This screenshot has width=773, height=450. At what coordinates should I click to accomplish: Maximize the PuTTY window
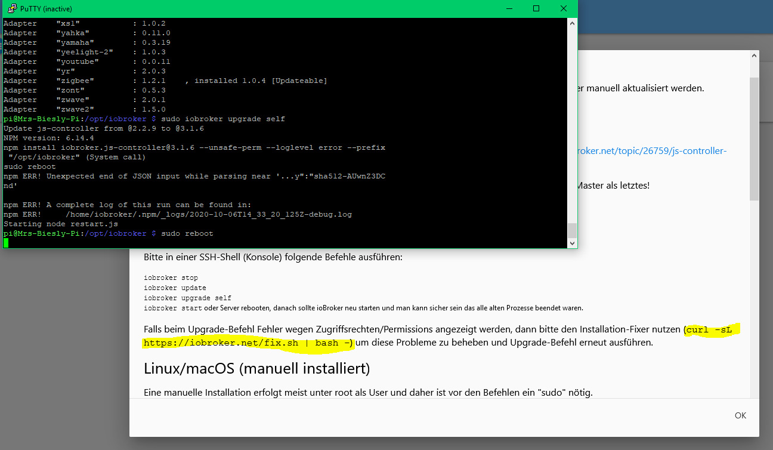tap(536, 8)
